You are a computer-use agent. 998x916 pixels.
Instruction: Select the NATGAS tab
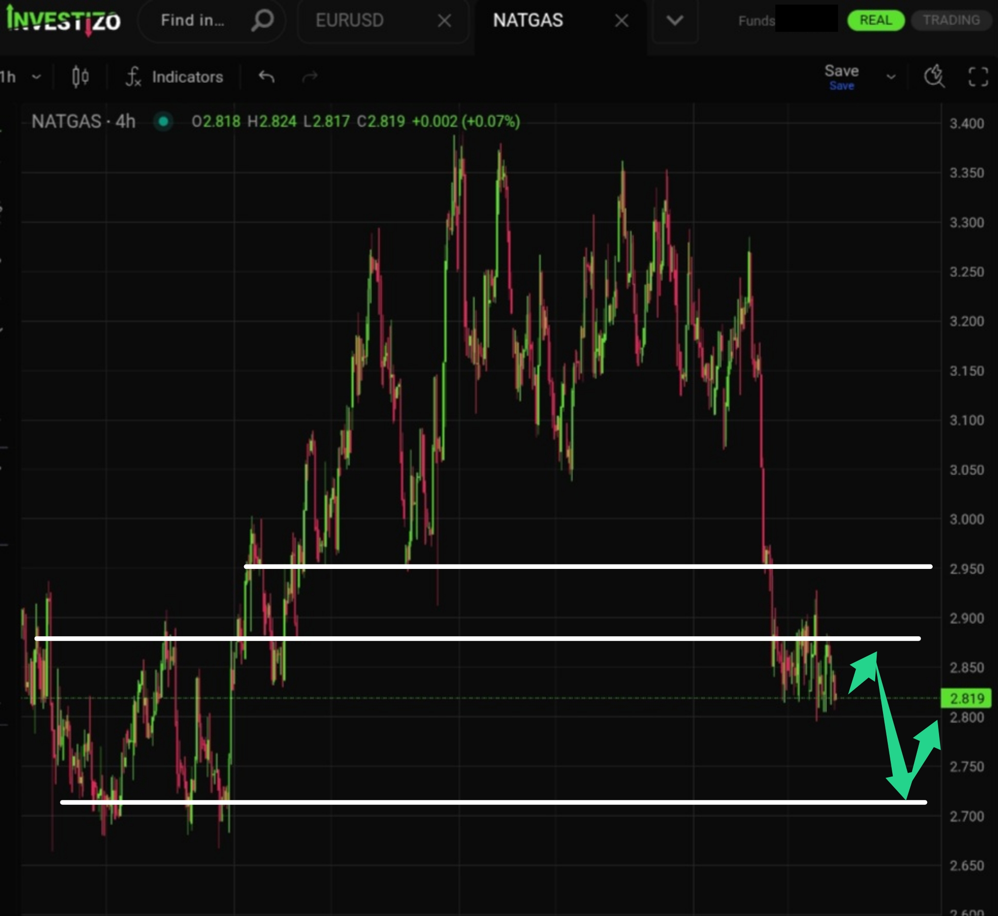coord(528,21)
